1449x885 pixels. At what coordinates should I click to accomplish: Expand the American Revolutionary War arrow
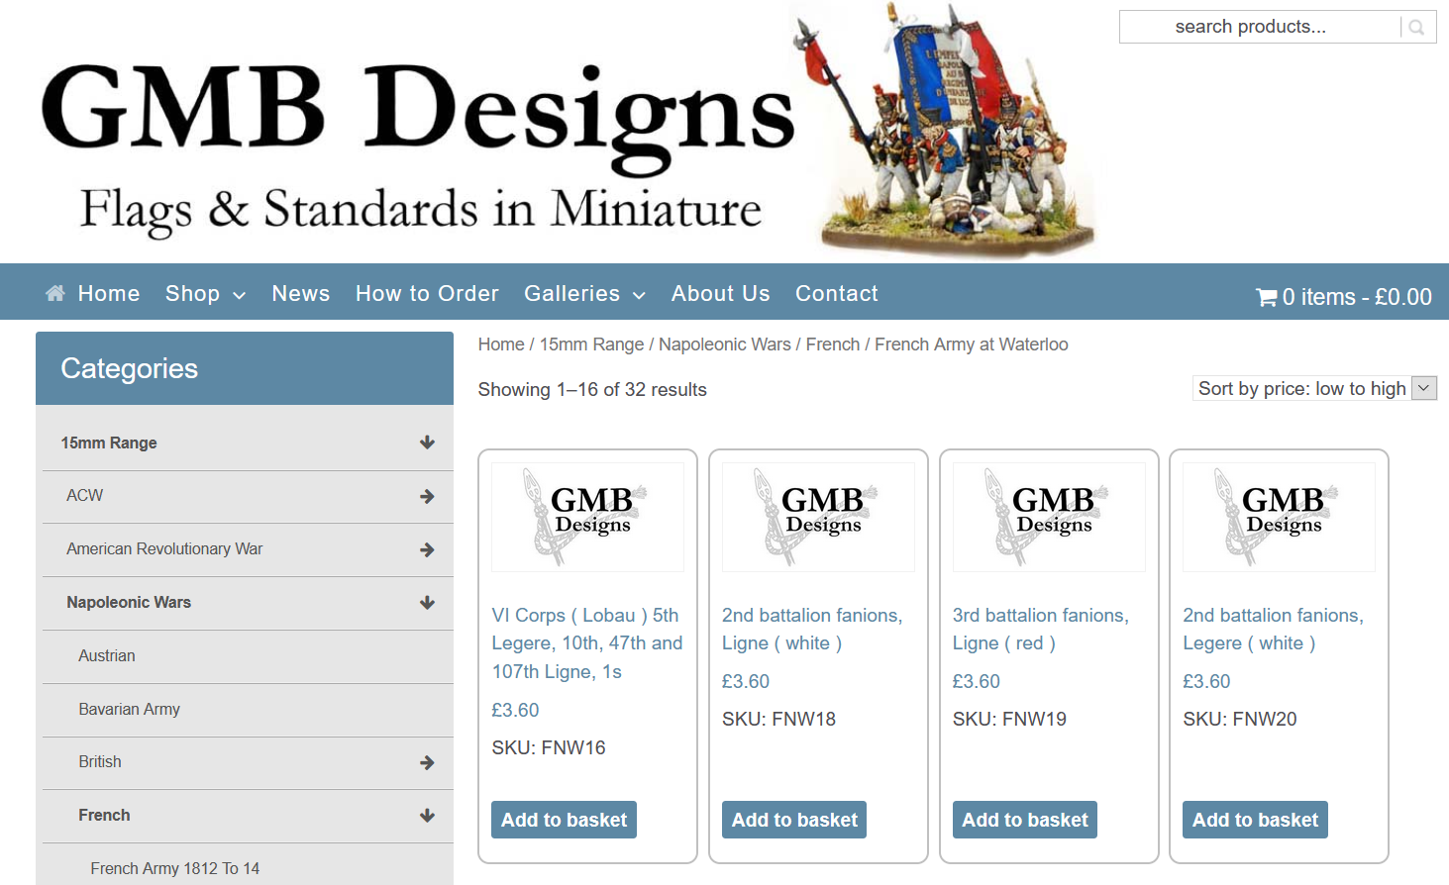(x=427, y=549)
